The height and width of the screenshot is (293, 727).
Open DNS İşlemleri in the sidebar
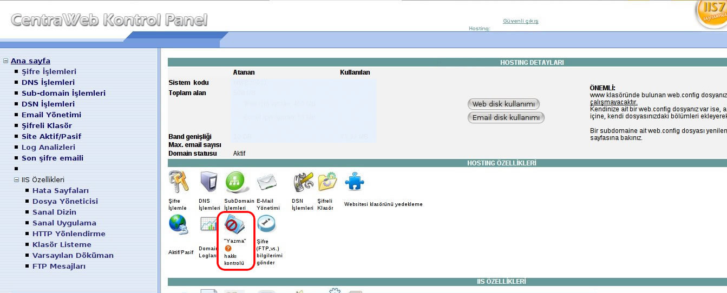(48, 83)
